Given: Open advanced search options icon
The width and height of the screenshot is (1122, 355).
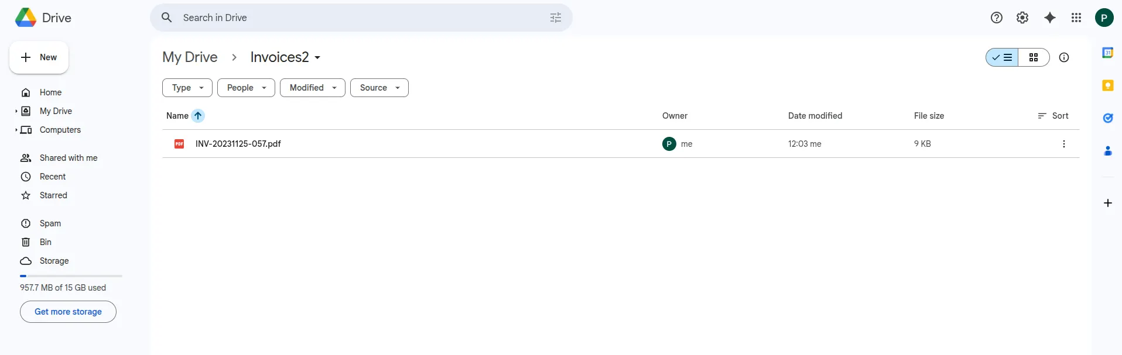Looking at the screenshot, I should [x=556, y=18].
